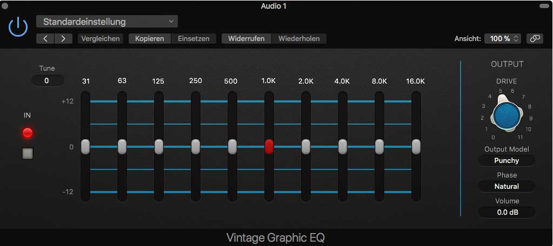Viewport: 553px width, 246px height.
Task: Open the Phase Natural menu
Action: point(507,186)
